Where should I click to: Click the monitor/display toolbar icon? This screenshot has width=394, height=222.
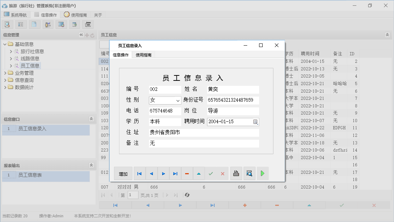pos(61,24)
